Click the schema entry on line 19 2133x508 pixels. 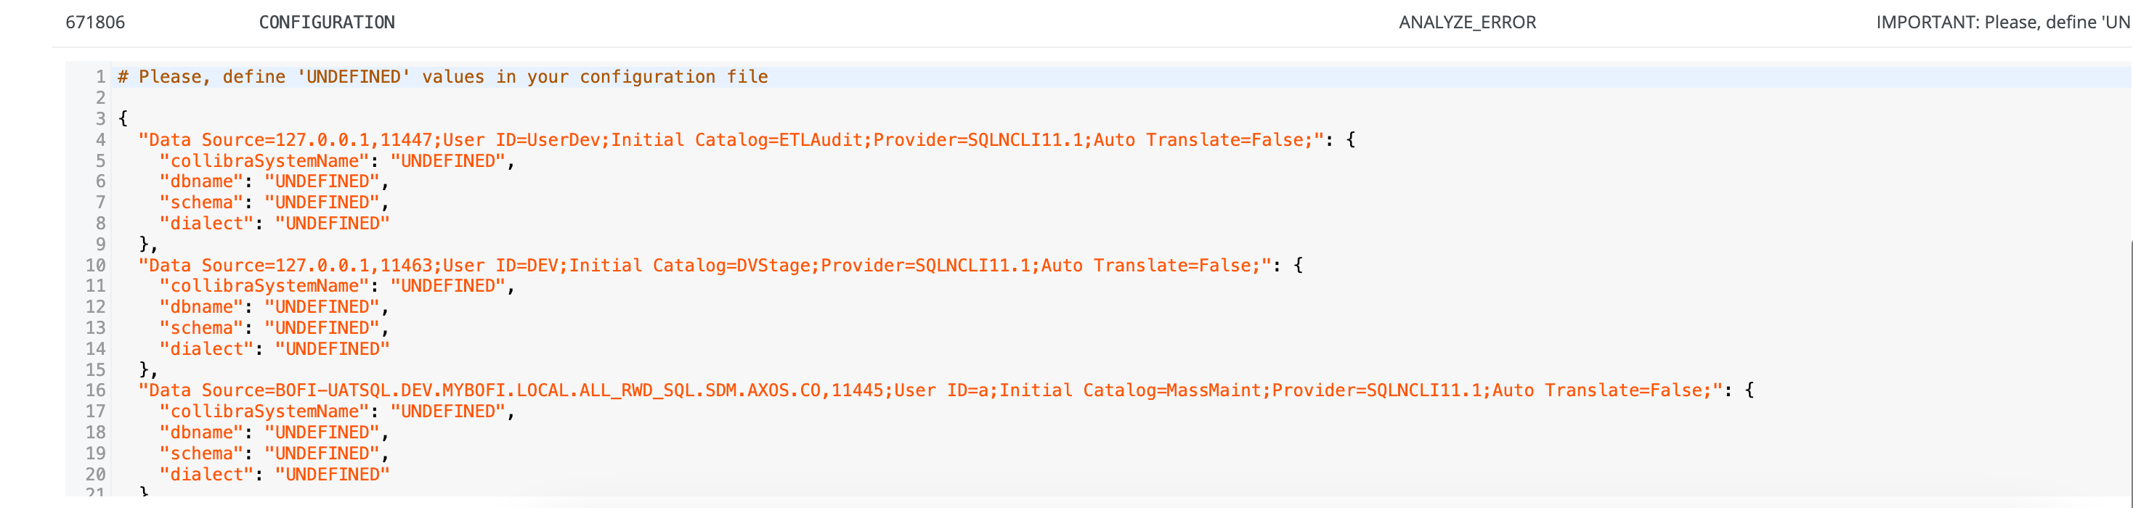[x=201, y=454]
